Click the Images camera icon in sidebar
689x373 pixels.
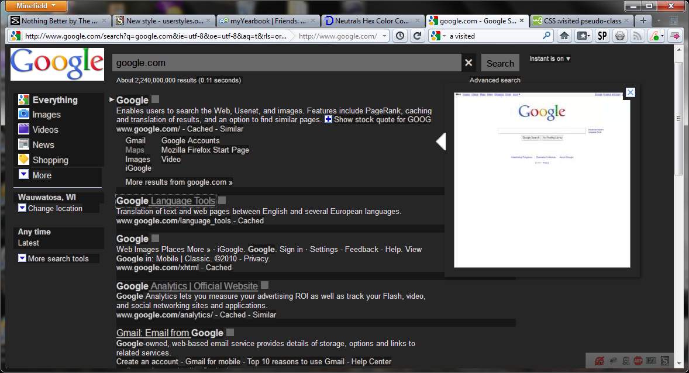click(x=24, y=114)
